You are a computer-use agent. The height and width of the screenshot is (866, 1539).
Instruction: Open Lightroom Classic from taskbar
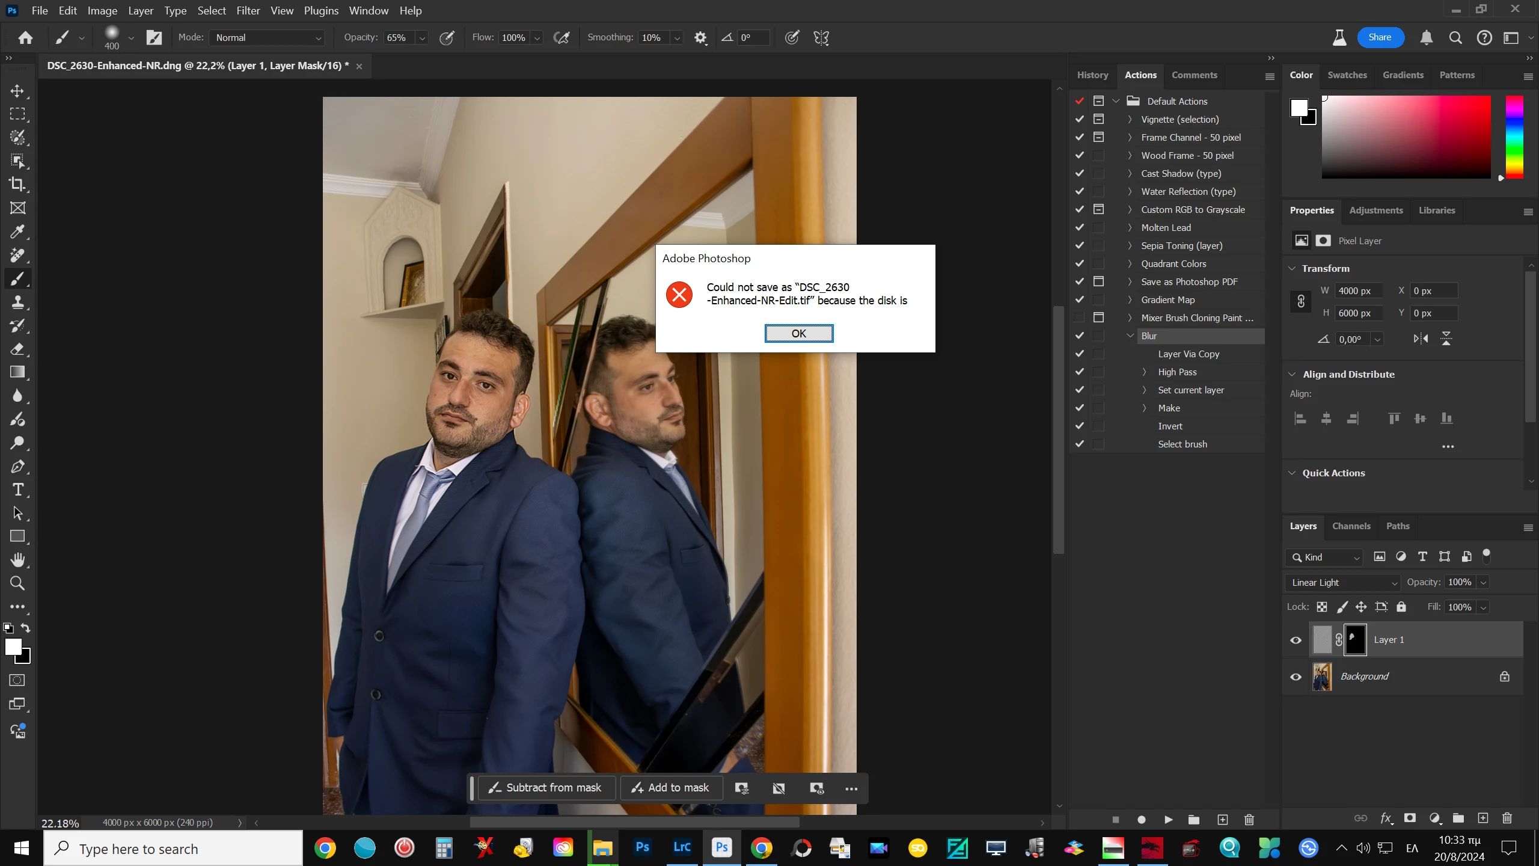[682, 848]
